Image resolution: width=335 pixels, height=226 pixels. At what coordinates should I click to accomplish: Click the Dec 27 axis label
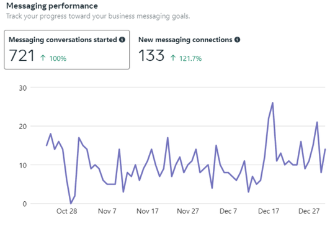(x=309, y=211)
